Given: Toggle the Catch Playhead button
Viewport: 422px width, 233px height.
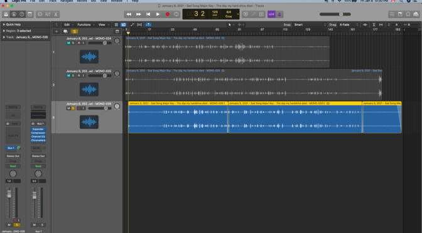Looking at the screenshot, I should tap(148, 24).
